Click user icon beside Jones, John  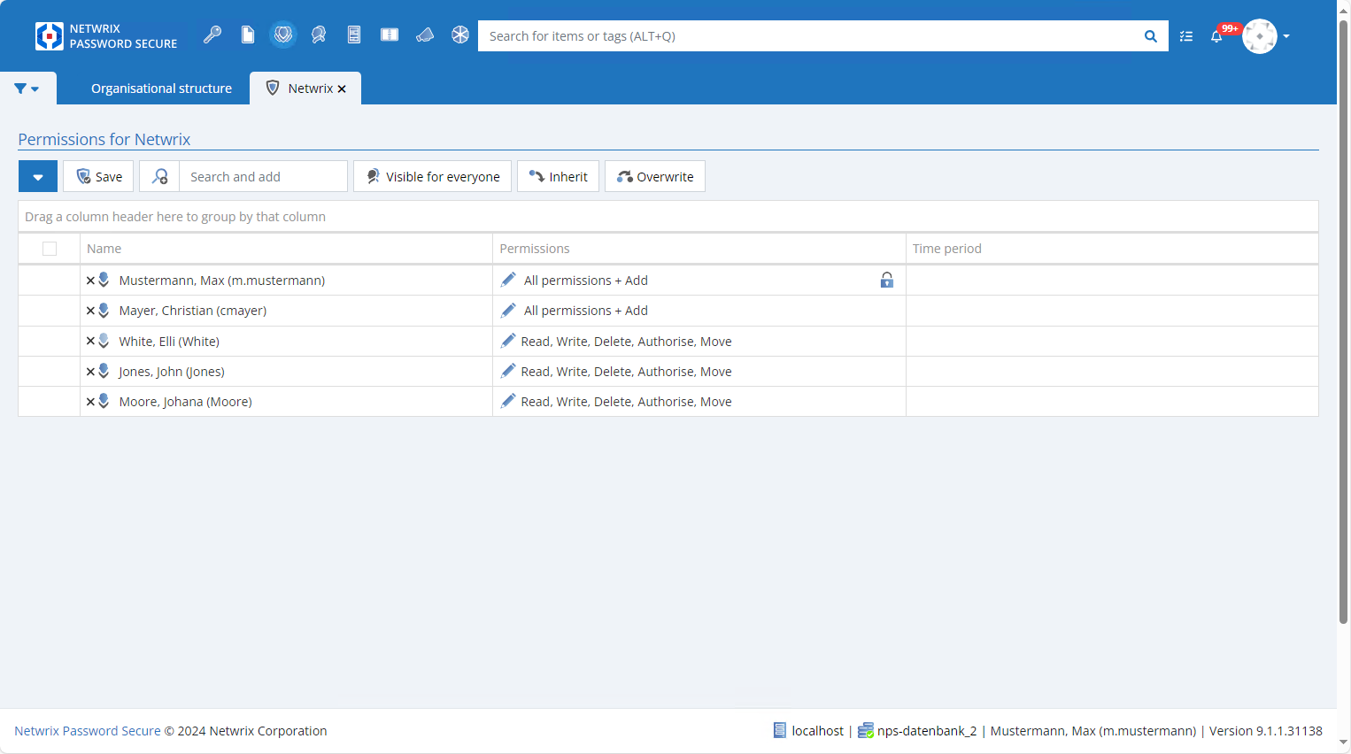coord(104,371)
